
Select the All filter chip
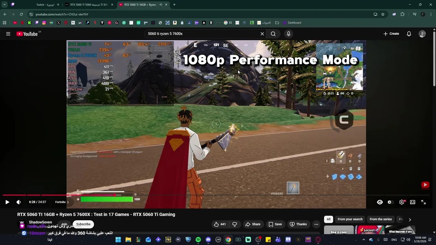click(x=328, y=219)
